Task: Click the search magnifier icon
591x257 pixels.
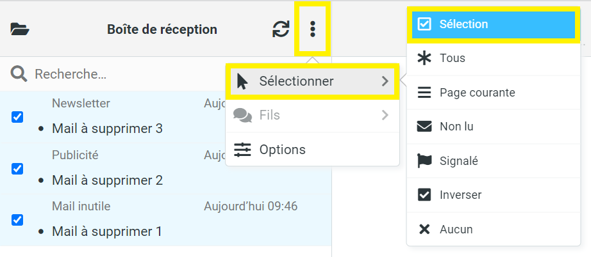Action: click(x=19, y=74)
